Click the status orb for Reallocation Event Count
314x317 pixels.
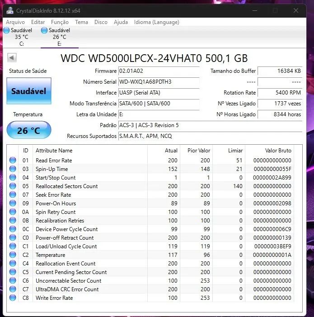pos(13,263)
